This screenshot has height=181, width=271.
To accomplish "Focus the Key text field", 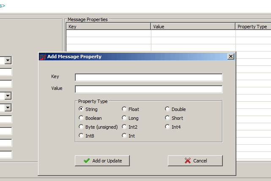I will pyautogui.click(x=148, y=77).
